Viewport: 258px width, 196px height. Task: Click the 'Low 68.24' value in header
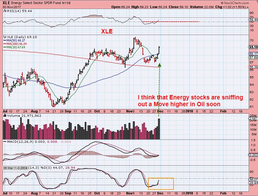(x=158, y=7)
